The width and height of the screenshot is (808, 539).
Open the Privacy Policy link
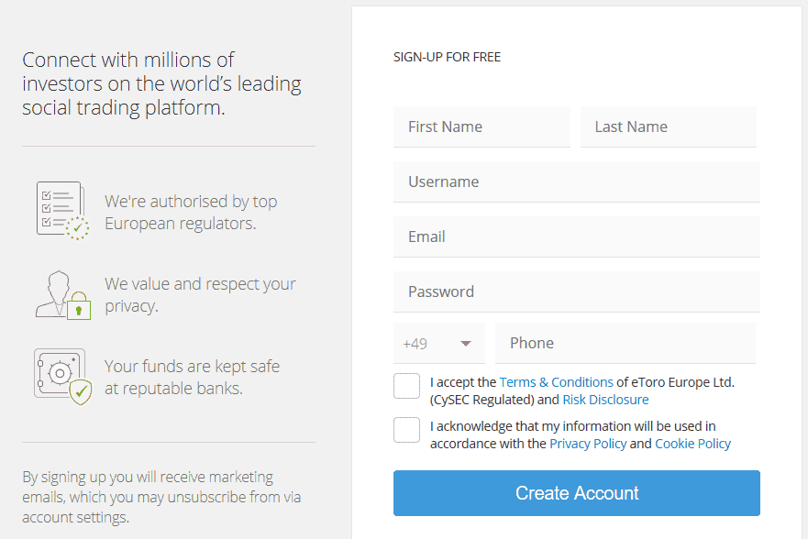click(x=588, y=444)
